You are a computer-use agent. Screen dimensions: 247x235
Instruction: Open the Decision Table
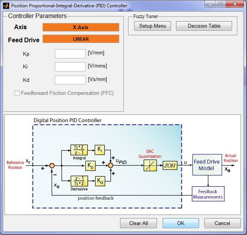coord(204,26)
